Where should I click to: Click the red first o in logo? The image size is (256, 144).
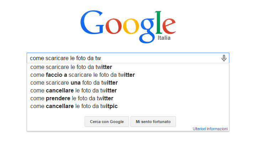click(x=114, y=28)
